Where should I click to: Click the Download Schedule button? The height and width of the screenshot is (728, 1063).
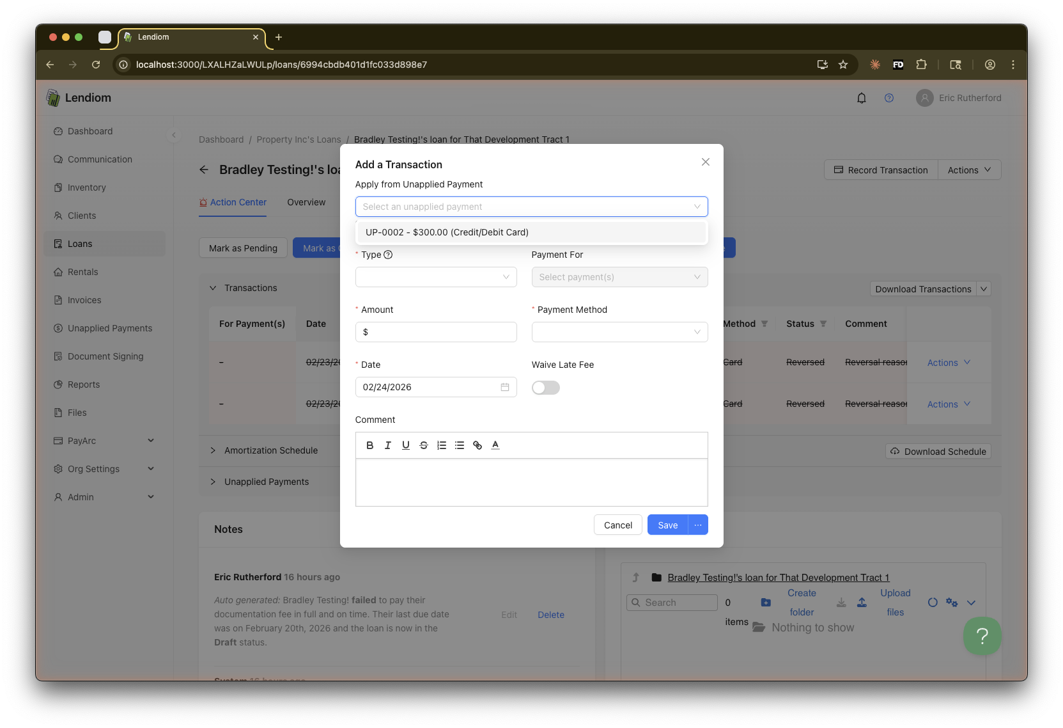tap(938, 452)
